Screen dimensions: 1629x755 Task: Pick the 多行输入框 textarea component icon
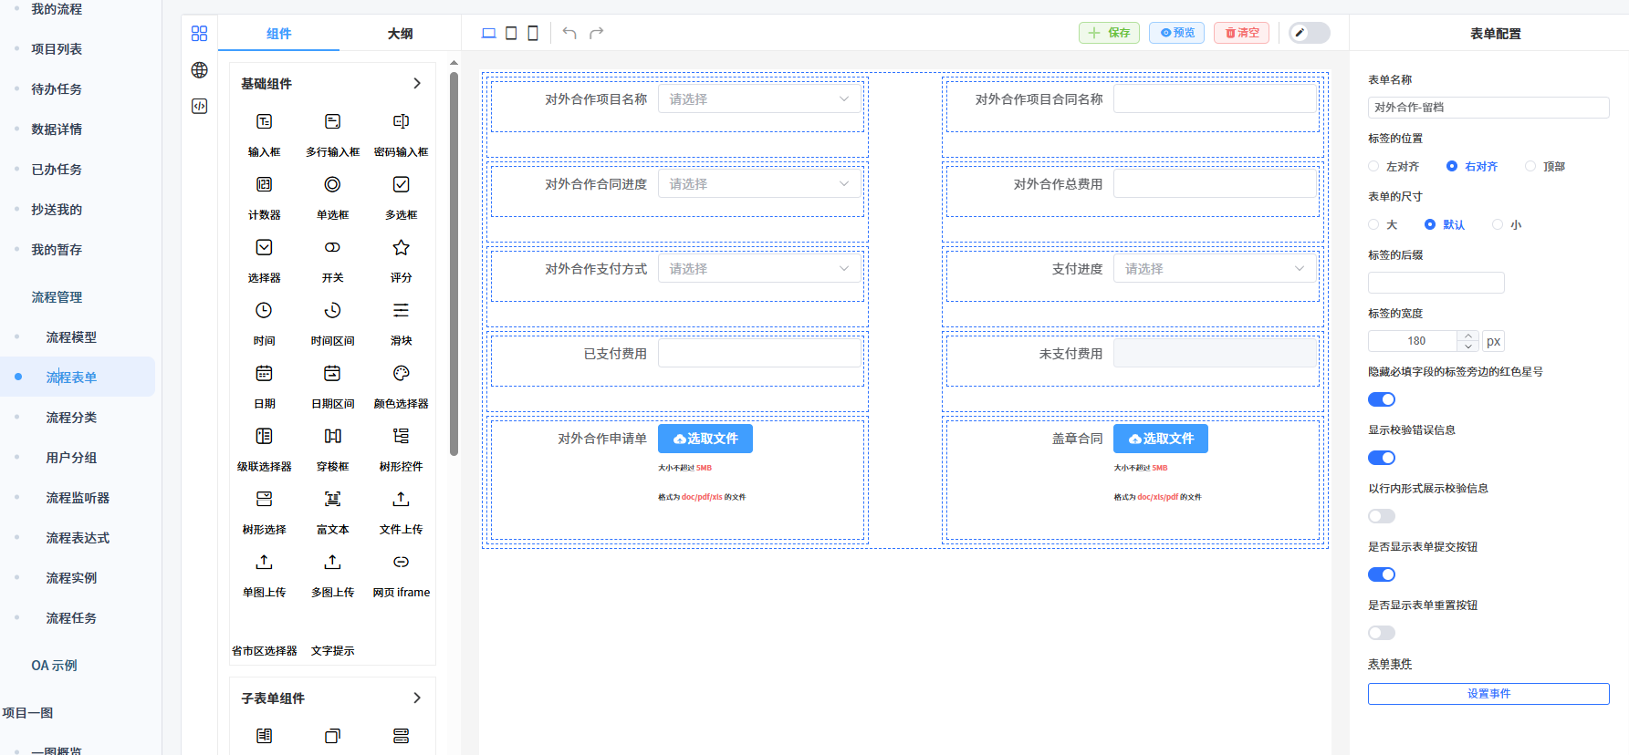tap(332, 121)
